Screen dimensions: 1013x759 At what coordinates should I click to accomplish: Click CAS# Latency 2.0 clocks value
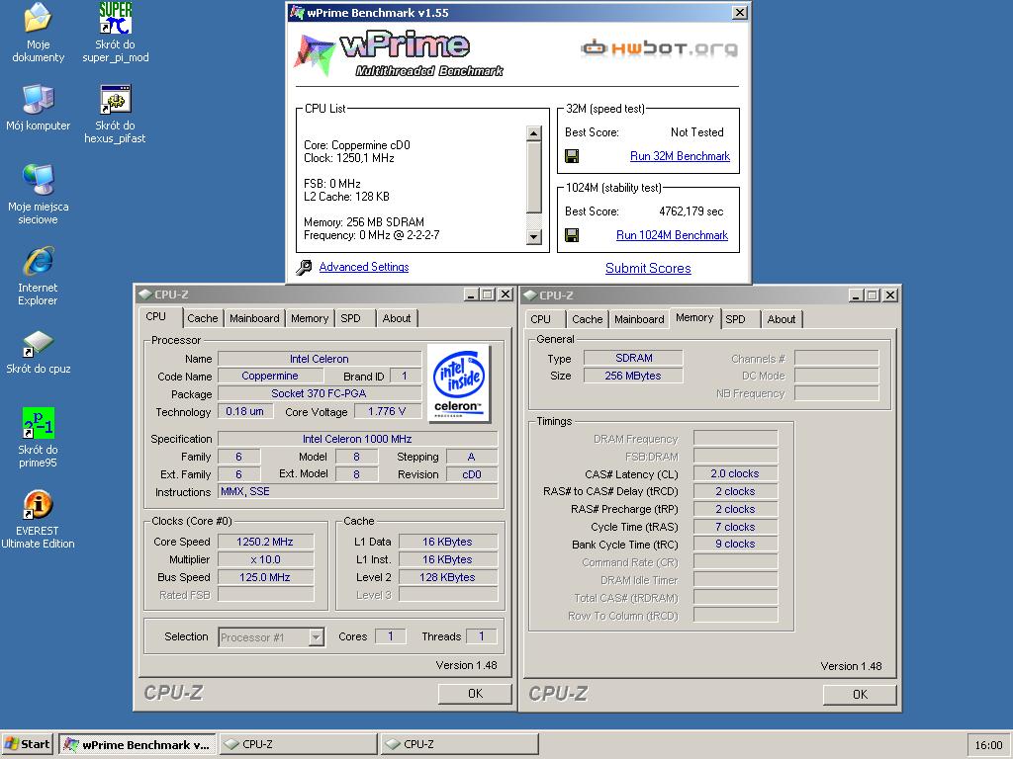(735, 473)
